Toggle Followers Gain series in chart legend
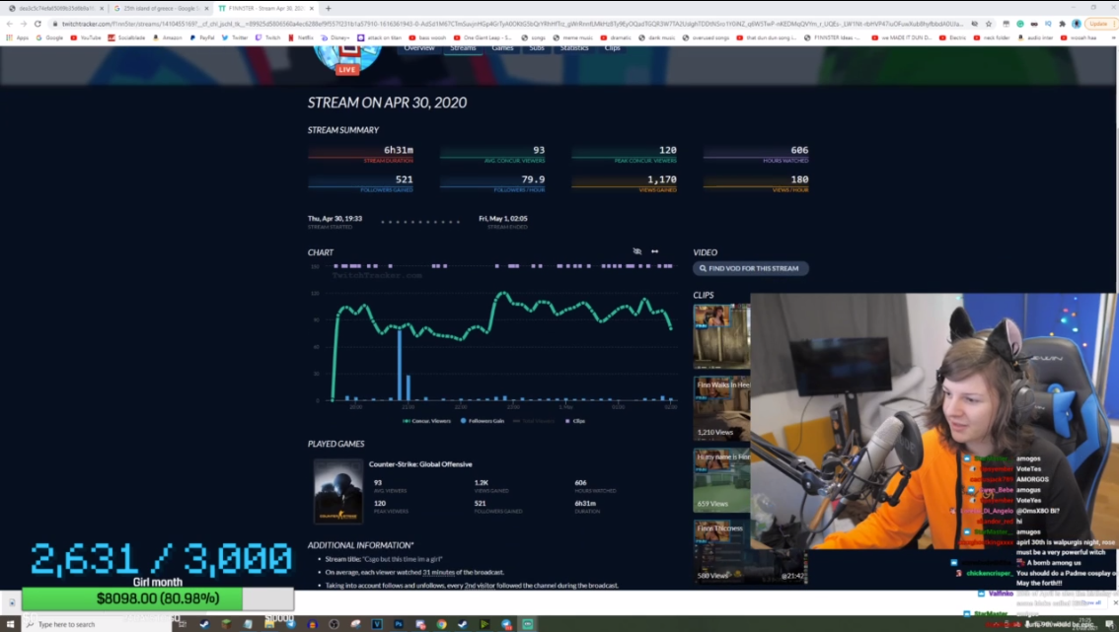This screenshot has width=1119, height=632. tap(483, 421)
